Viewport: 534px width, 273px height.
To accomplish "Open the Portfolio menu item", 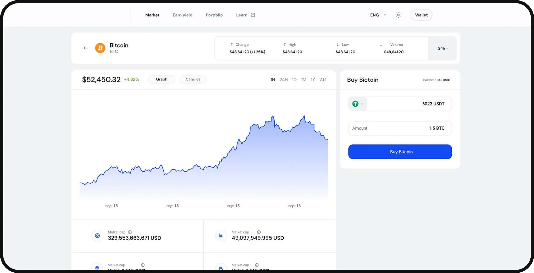I will tap(214, 15).
